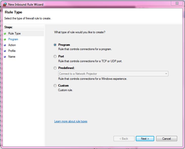Select the Custom rule radio button
This screenshot has height=149, width=185.
click(55, 86)
